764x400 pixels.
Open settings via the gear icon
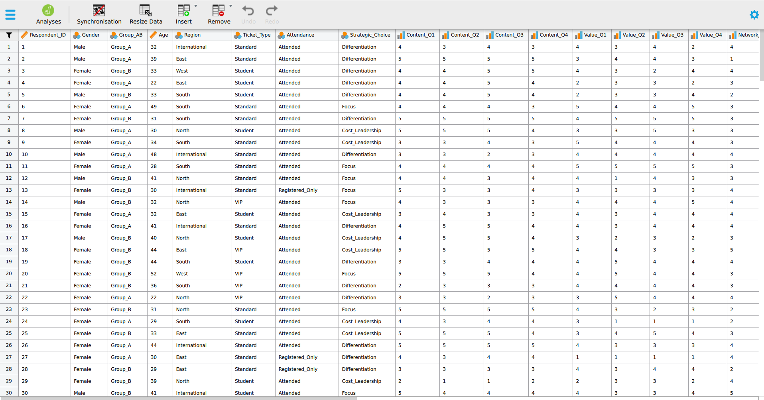coord(754,15)
